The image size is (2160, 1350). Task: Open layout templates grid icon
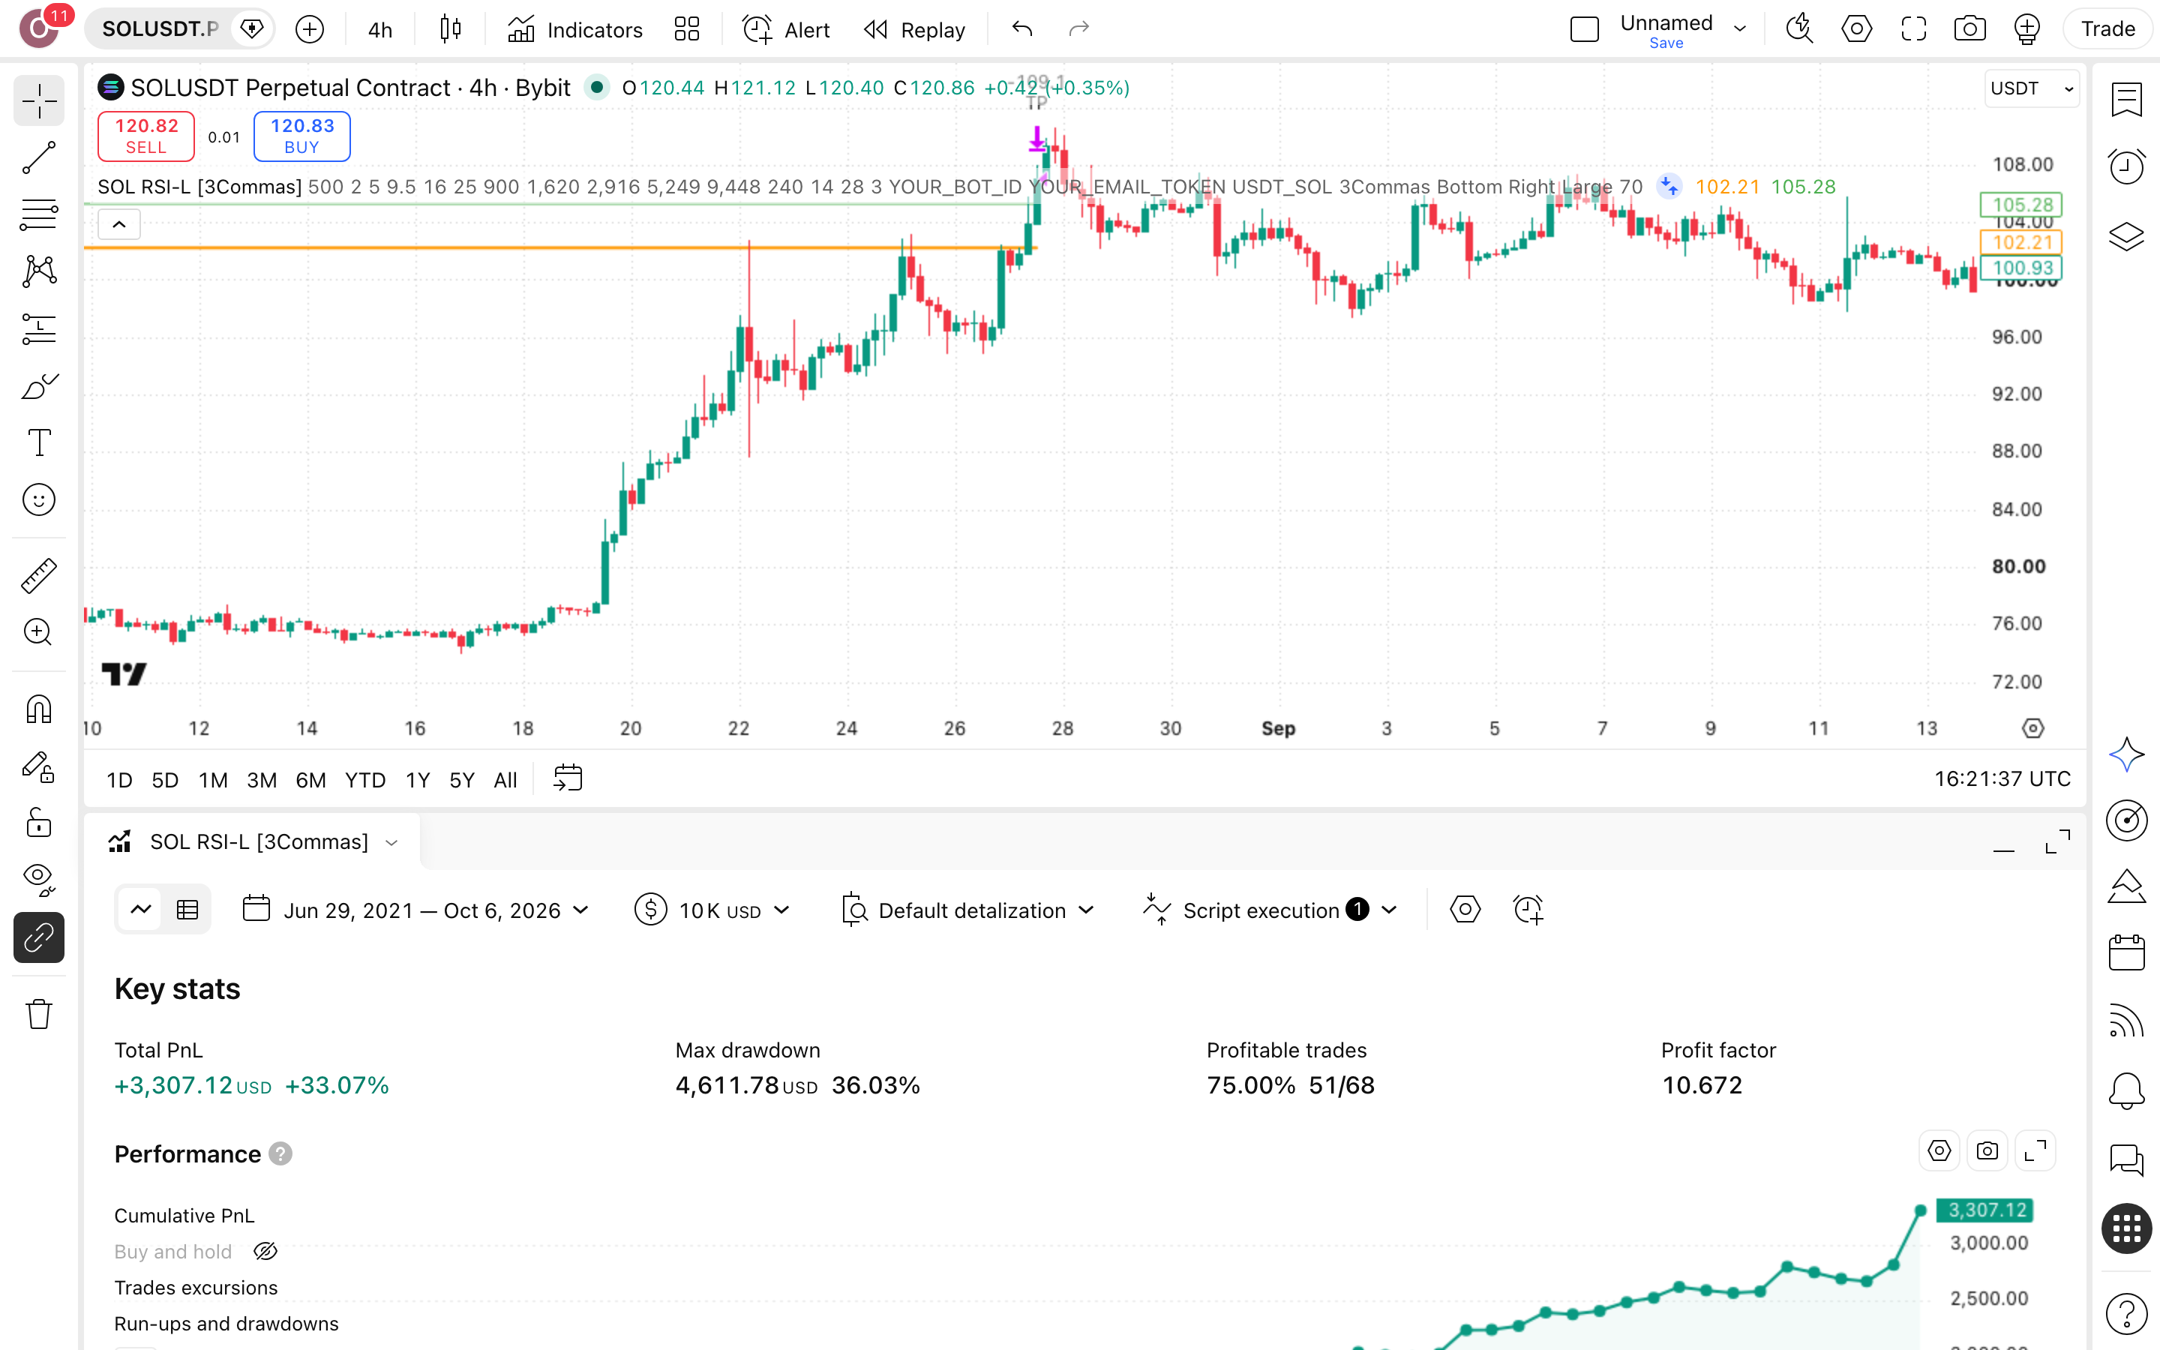(686, 29)
